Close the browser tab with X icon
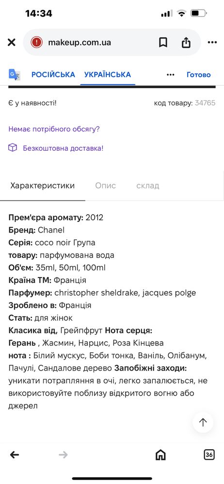The image size is (224, 484). pyautogui.click(x=12, y=42)
